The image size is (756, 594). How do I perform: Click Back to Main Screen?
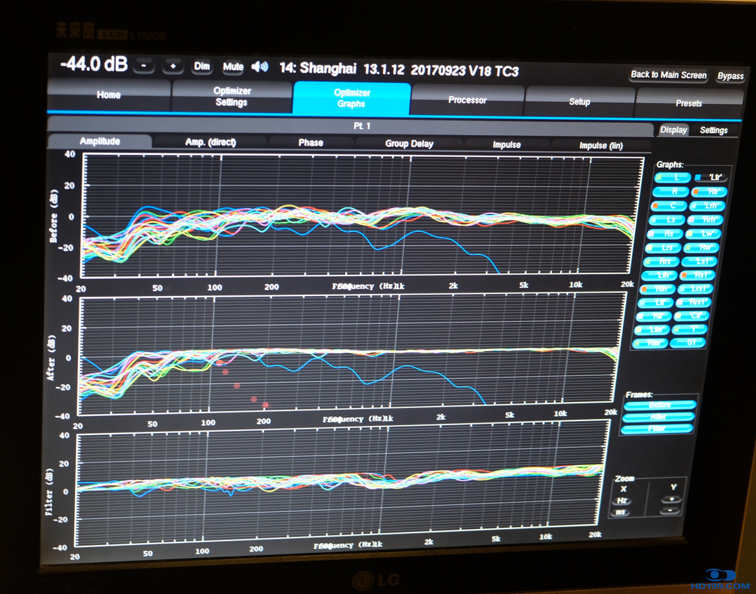(x=668, y=75)
